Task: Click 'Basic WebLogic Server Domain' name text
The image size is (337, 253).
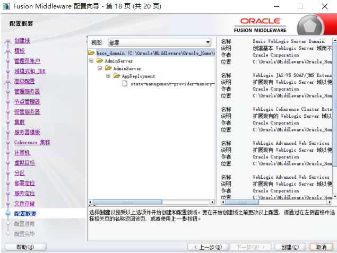Action: [289, 41]
